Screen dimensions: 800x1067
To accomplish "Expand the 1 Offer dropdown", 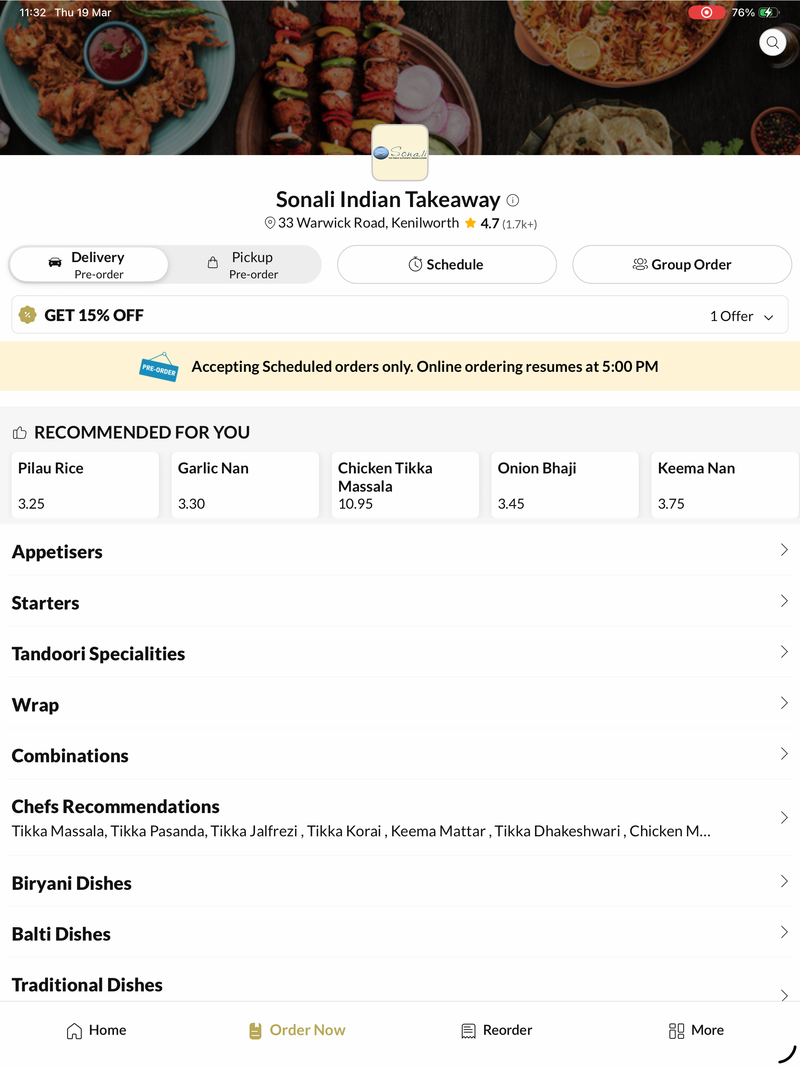I will (x=741, y=316).
